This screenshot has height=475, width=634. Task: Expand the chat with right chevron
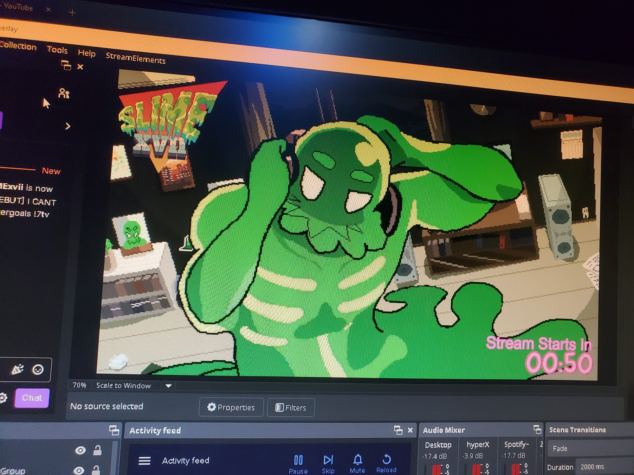click(x=68, y=126)
